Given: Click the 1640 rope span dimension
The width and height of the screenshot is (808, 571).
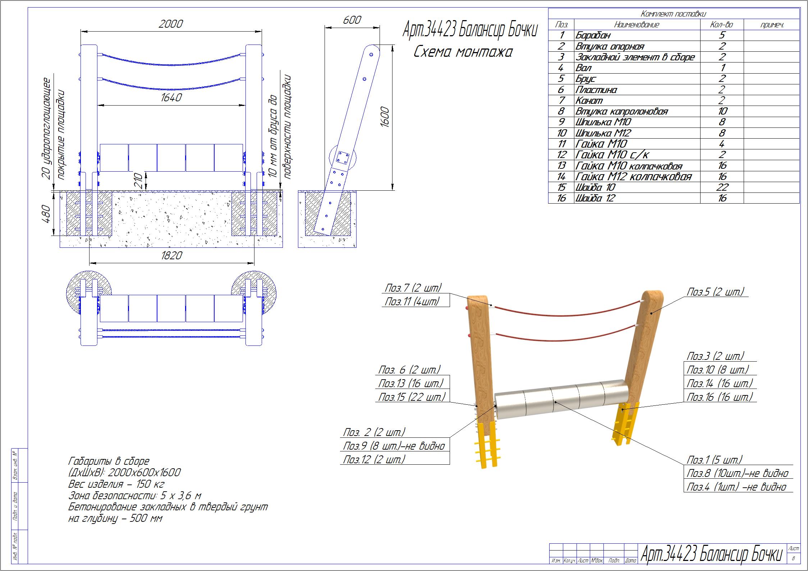Looking at the screenshot, I should pos(171,98).
